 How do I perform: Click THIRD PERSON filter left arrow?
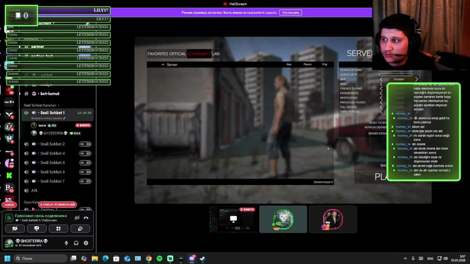(381, 112)
